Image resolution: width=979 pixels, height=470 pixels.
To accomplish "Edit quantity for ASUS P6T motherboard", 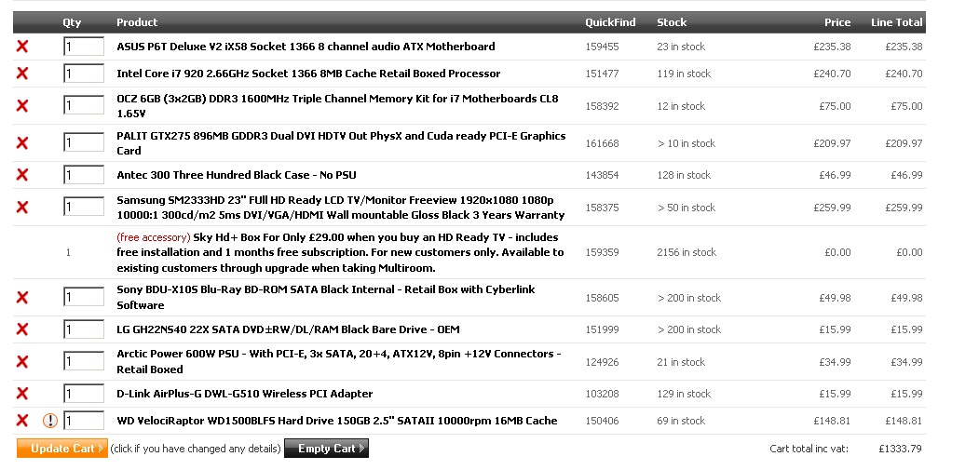I will coord(84,47).
